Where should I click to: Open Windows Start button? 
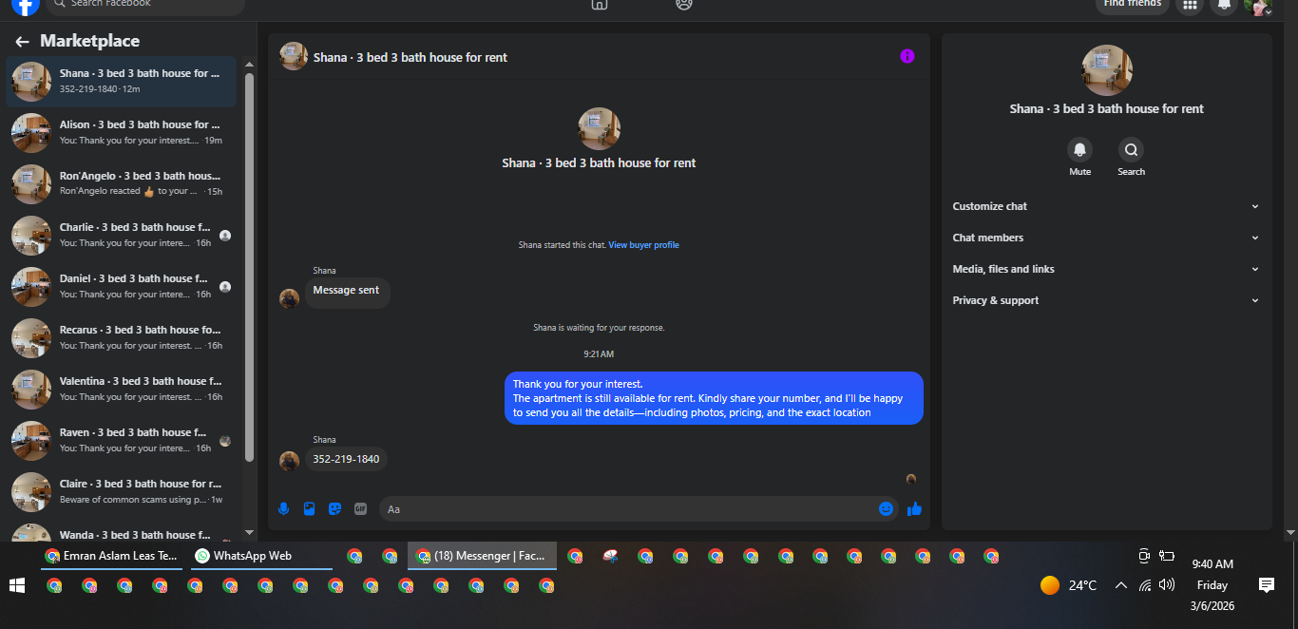point(17,585)
